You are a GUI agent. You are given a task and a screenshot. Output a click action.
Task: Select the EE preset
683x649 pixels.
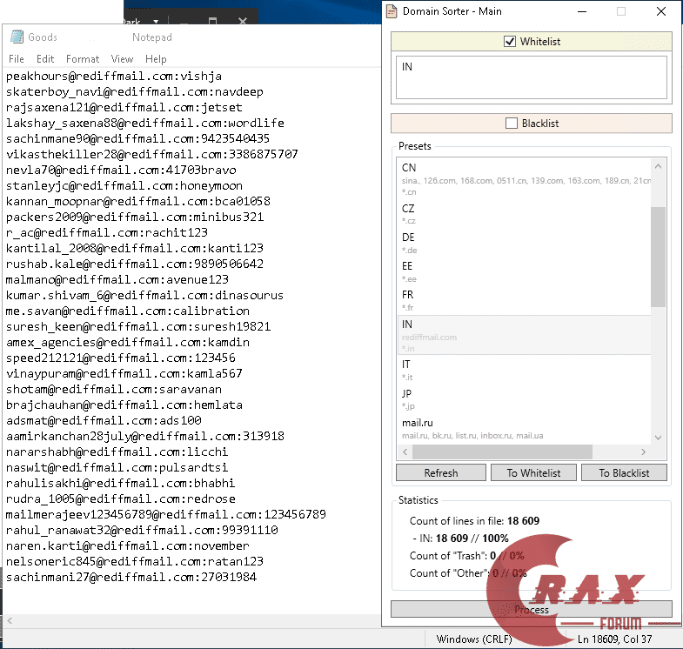(x=524, y=271)
